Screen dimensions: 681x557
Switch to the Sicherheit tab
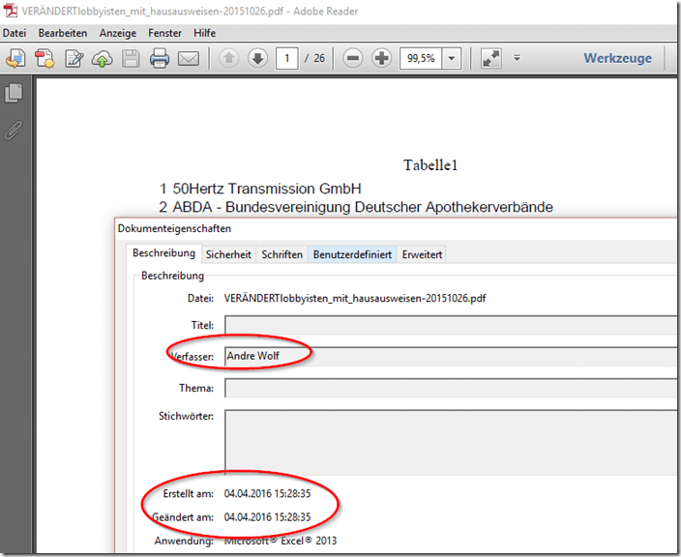[228, 254]
